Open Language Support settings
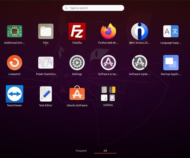Viewport: 190px width, 158px height. click(171, 32)
